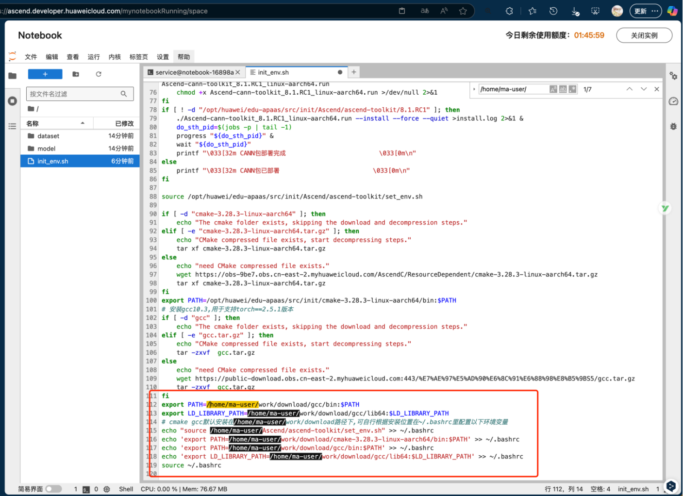Click the blue hexagon assistant icon
The image size is (683, 496).
point(671,486)
